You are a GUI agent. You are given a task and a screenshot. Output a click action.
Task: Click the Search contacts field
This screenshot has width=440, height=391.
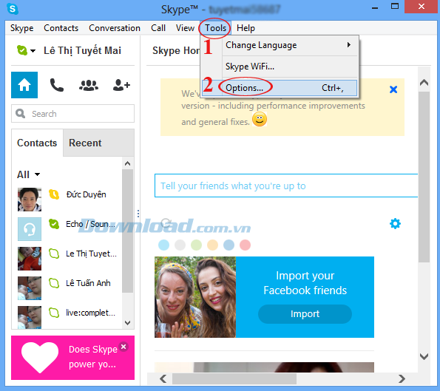pyautogui.click(x=72, y=114)
